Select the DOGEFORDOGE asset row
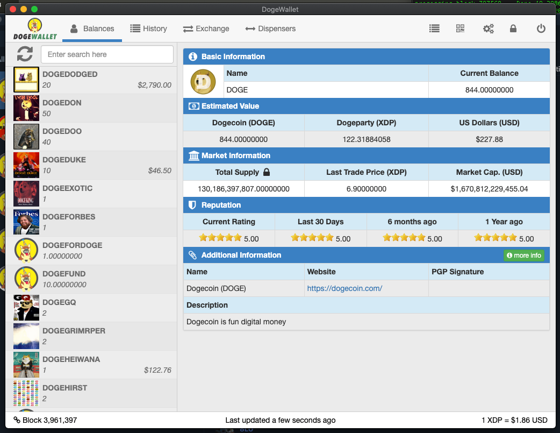The height and width of the screenshot is (433, 560). coord(91,251)
